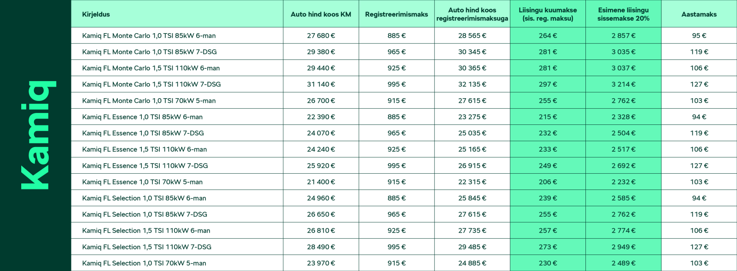The image size is (737, 271).
Task: Click the 95 € annual tax cell
Action: [699, 35]
